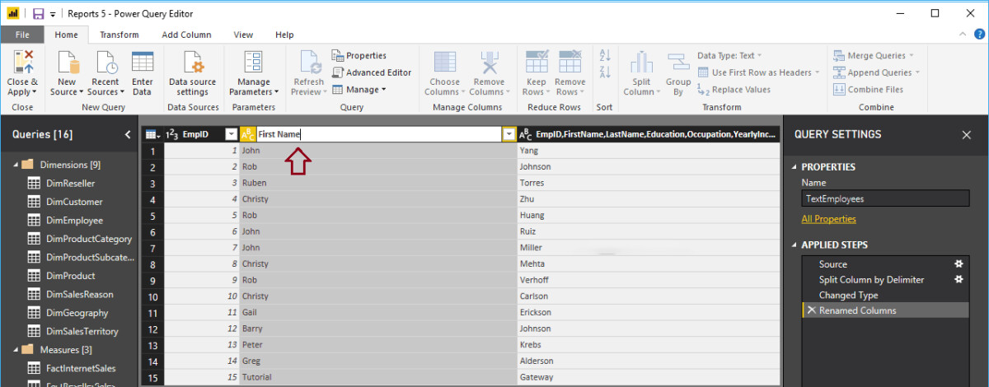
Task: Click Replace Values
Action: click(734, 90)
